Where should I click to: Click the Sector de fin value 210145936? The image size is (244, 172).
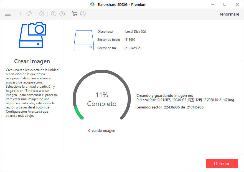(x=133, y=48)
